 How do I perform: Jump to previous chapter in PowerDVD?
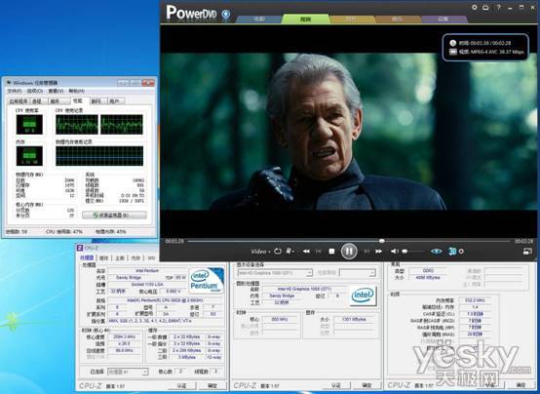[318, 252]
